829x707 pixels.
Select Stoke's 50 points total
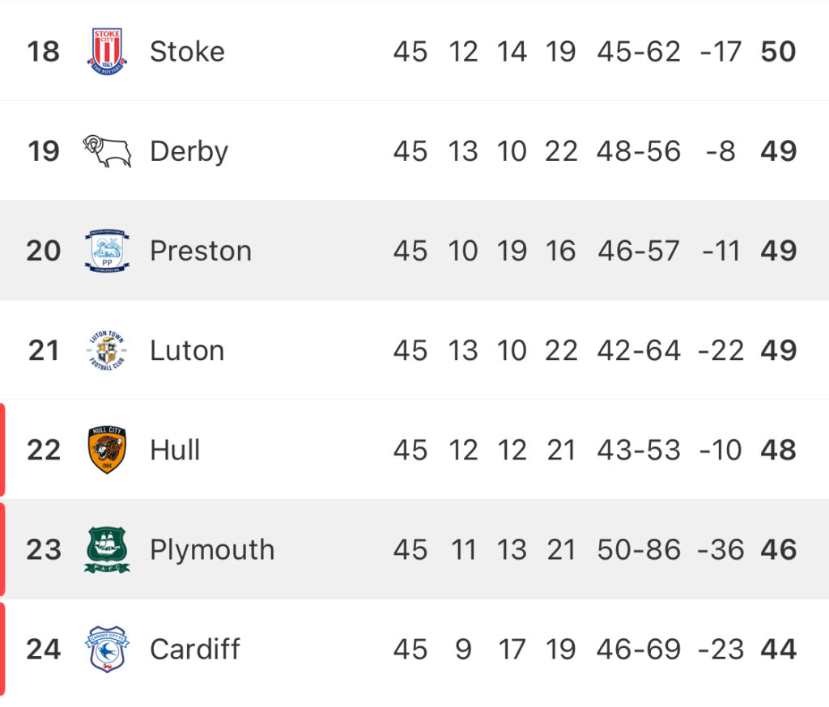778,52
